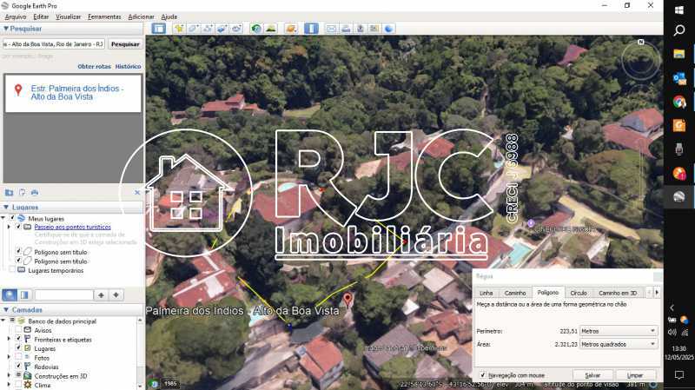Click the Add Path tool icon
This screenshot has height=390, width=695.
click(208, 29)
